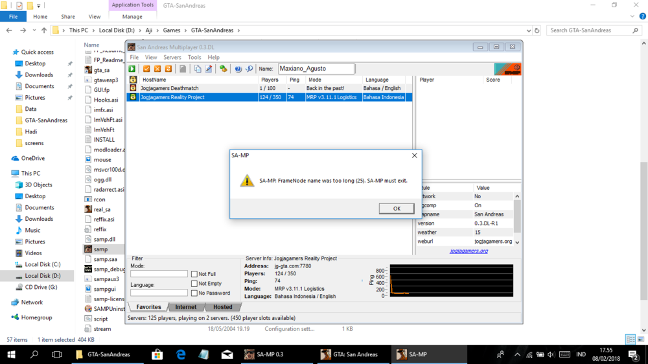648x364 pixels.
Task: Click the chevron after This PC in breadcrumb
Action: [93, 30]
